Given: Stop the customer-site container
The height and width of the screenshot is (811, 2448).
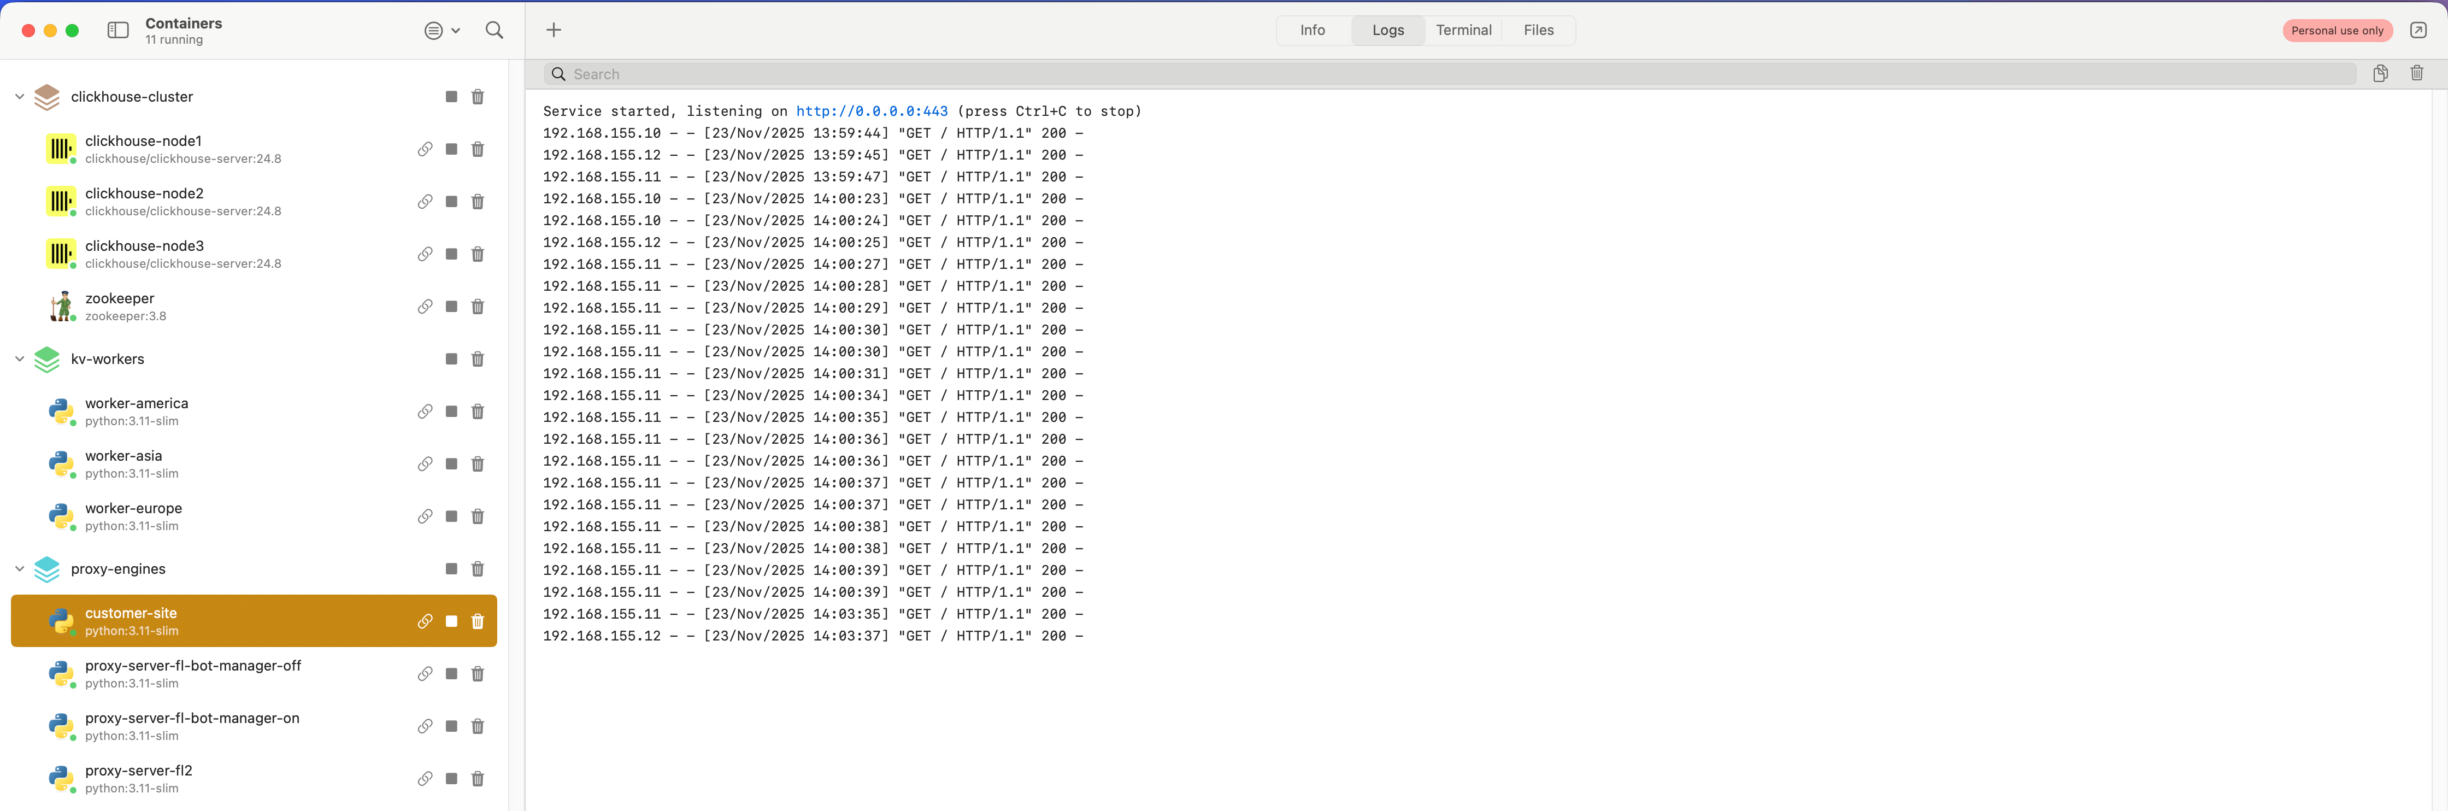Looking at the screenshot, I should 451,621.
